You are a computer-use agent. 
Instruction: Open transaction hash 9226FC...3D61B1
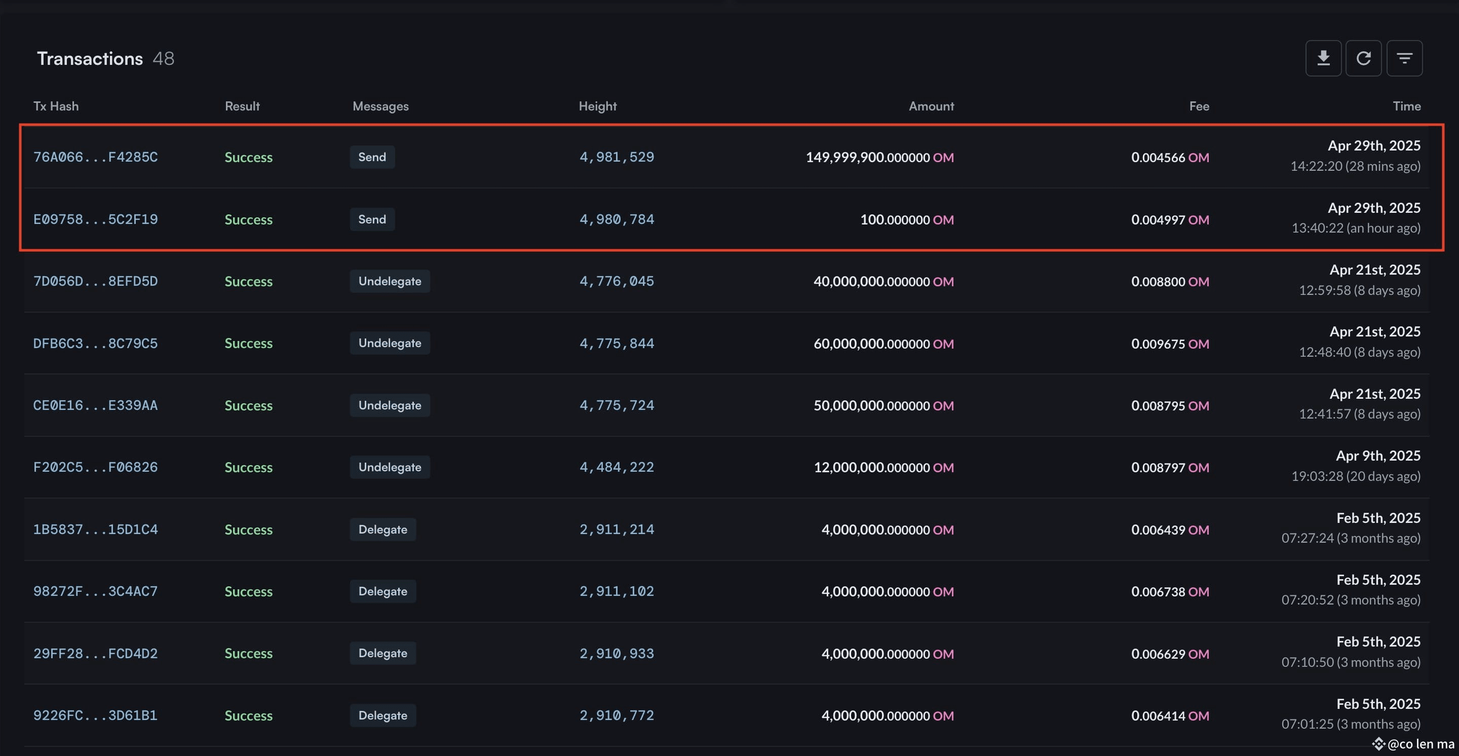(95, 715)
